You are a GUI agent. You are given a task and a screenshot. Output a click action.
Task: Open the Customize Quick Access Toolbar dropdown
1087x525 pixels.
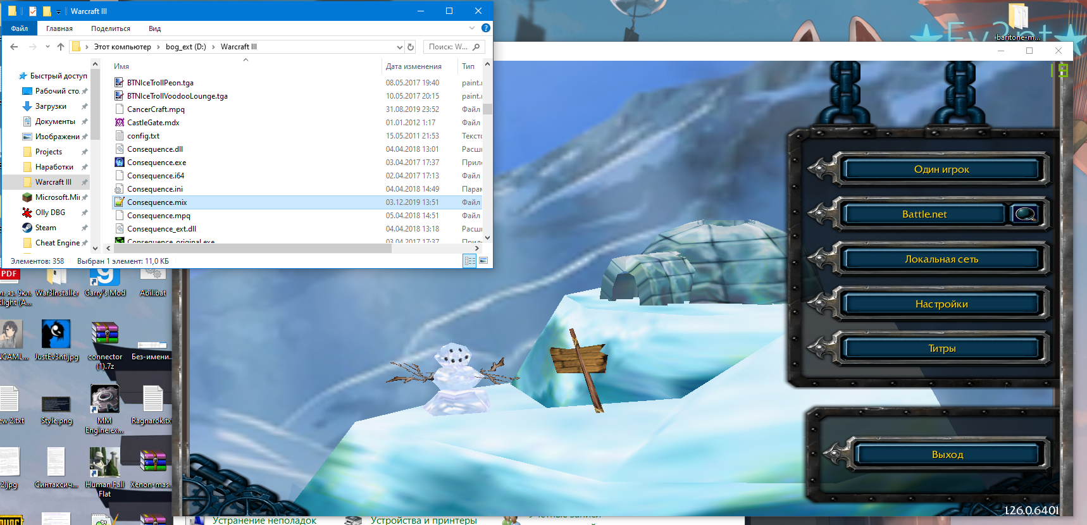pyautogui.click(x=58, y=11)
